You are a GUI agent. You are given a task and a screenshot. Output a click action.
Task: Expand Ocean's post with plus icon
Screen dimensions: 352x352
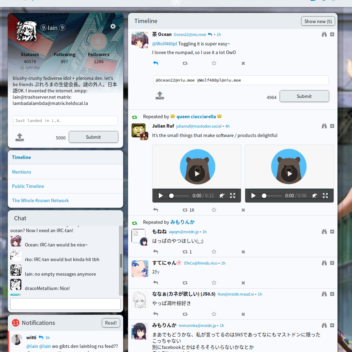tap(332, 35)
